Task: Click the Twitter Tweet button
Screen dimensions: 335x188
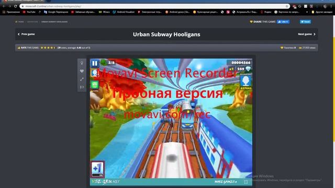Action: click(x=305, y=22)
